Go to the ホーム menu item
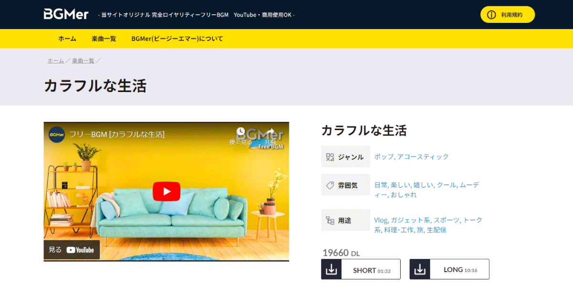 pos(67,39)
